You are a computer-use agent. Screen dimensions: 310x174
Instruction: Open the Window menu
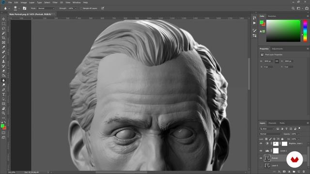(77, 2)
